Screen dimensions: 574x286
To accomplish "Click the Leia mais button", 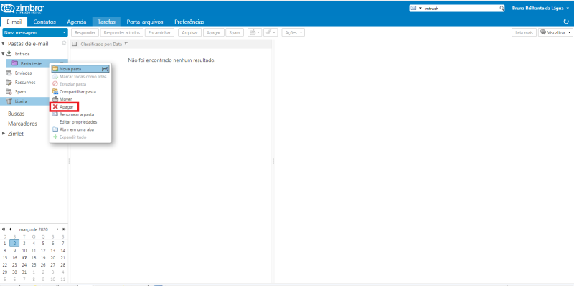I will pos(524,32).
